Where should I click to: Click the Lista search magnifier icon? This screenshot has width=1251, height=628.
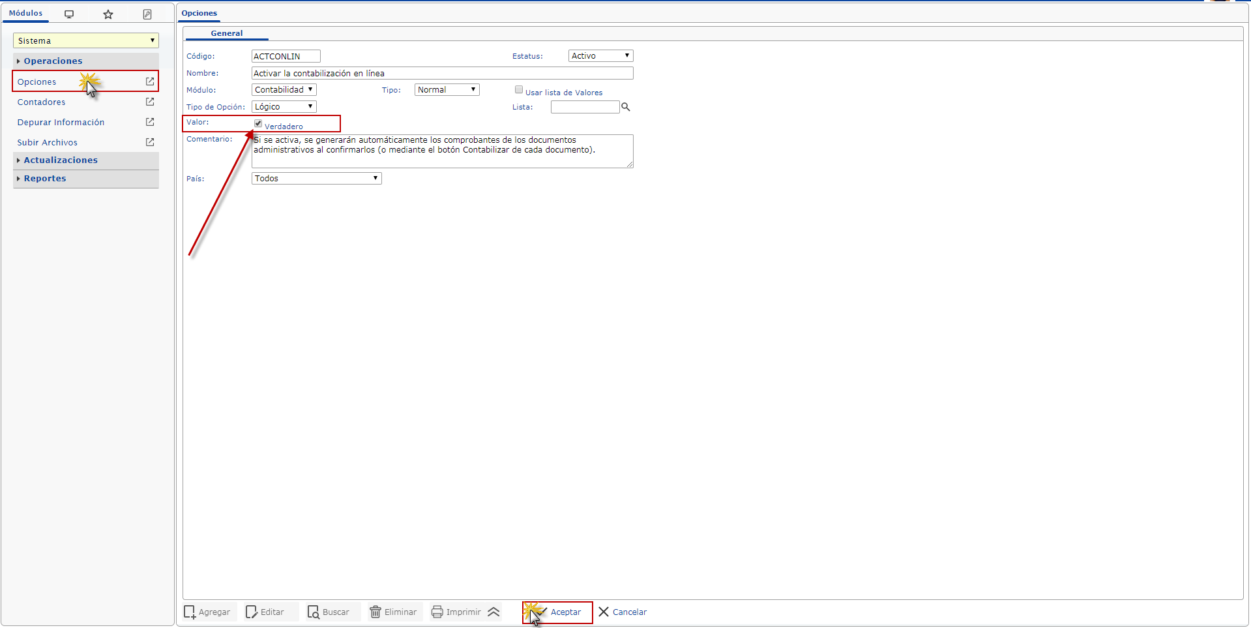pos(626,107)
